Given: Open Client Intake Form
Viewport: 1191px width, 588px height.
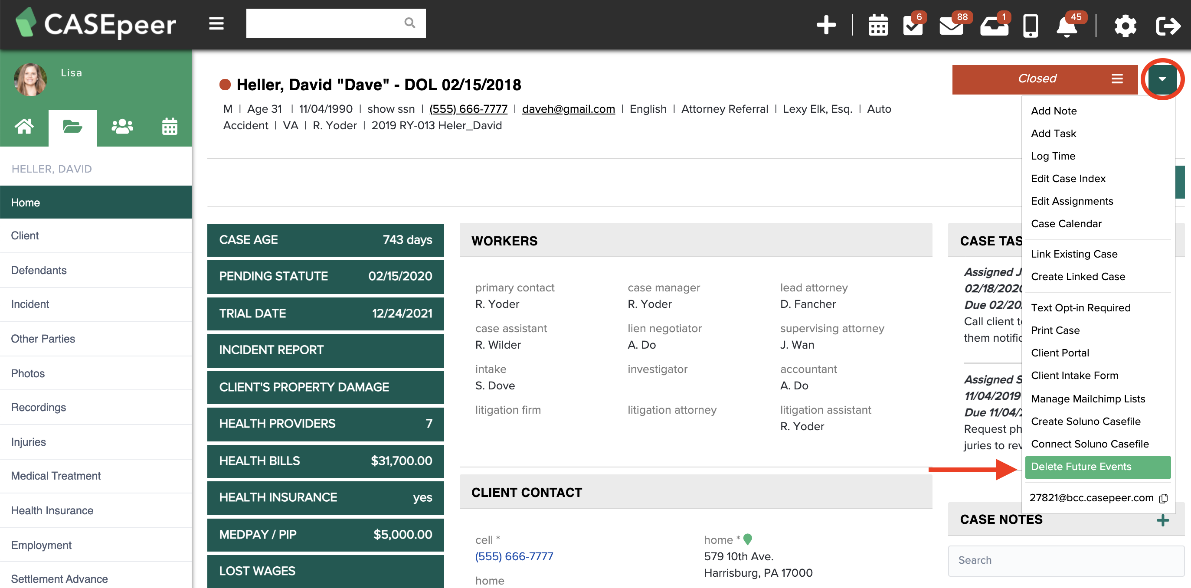Looking at the screenshot, I should [1074, 376].
